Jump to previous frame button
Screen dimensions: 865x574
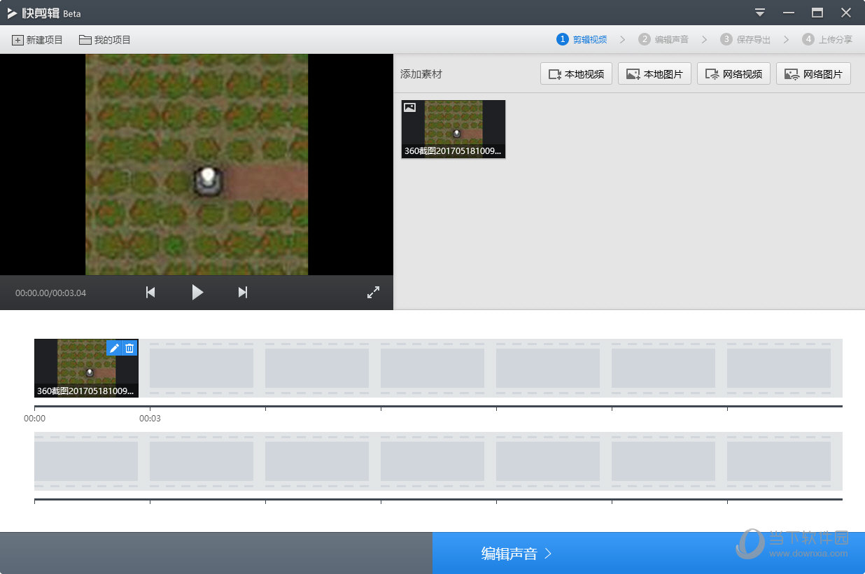click(x=150, y=293)
